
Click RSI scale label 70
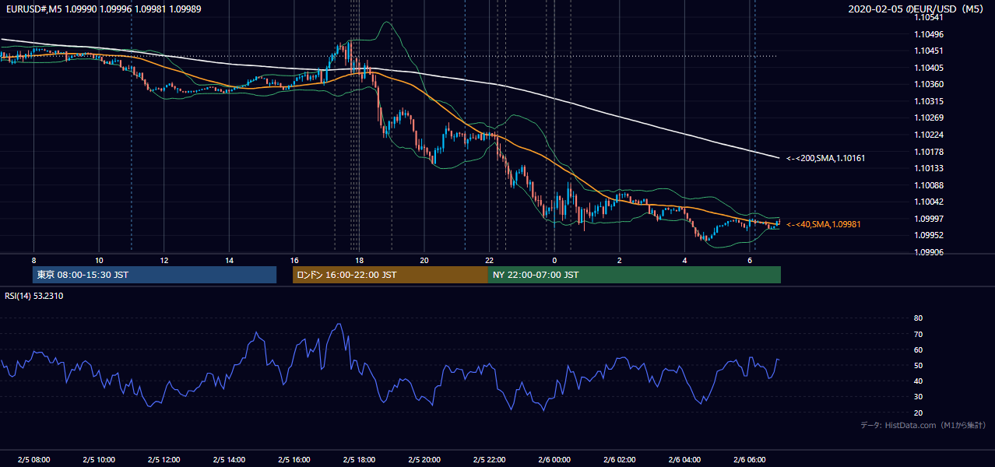tap(919, 334)
